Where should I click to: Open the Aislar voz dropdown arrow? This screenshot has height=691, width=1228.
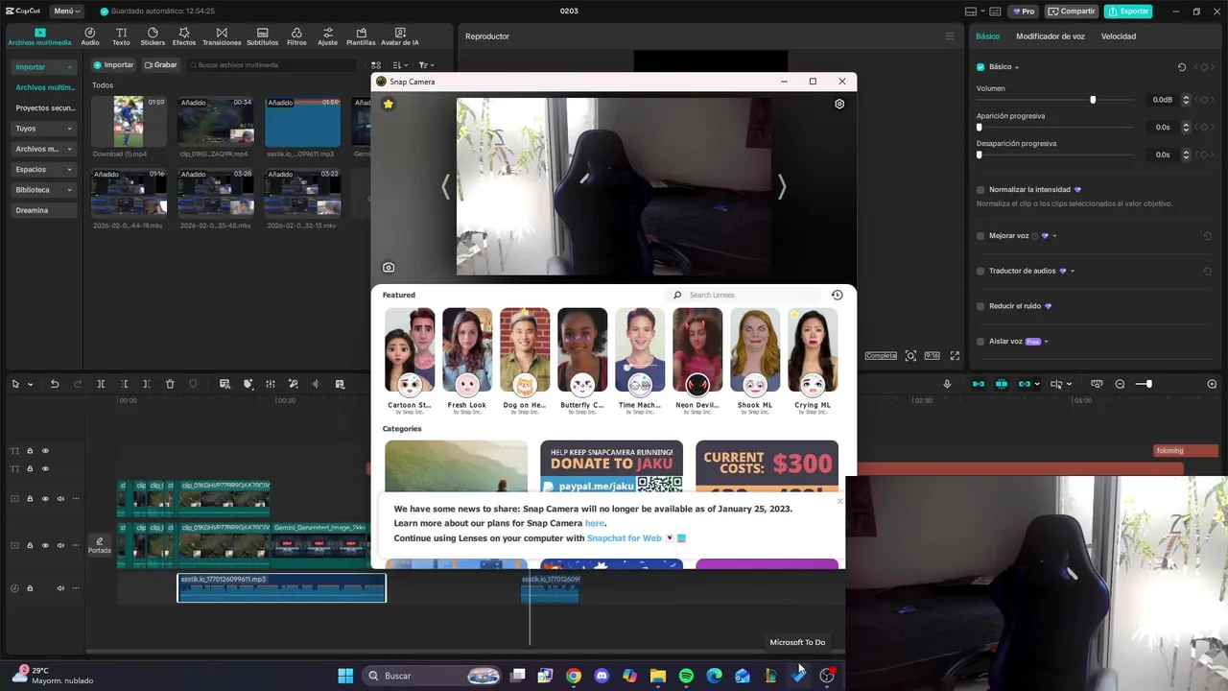coord(1046,342)
